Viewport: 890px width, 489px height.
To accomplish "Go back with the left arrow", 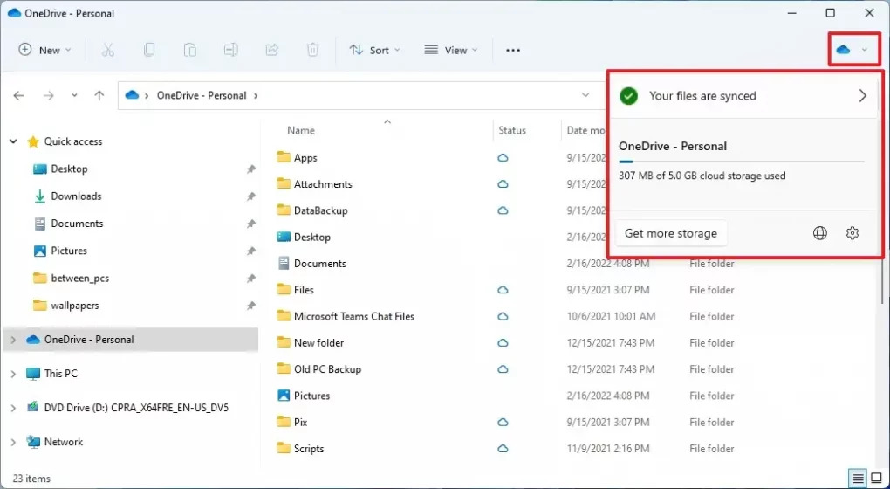I will click(18, 95).
